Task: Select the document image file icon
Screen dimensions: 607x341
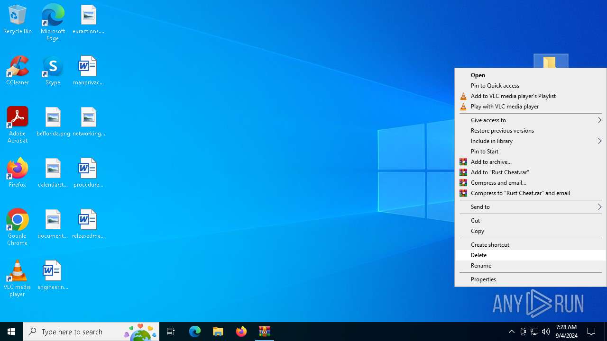Action: [53, 224]
